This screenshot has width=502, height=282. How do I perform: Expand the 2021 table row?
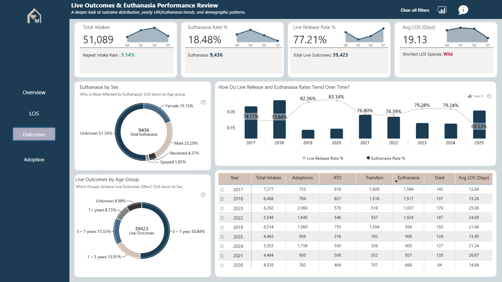point(222,256)
